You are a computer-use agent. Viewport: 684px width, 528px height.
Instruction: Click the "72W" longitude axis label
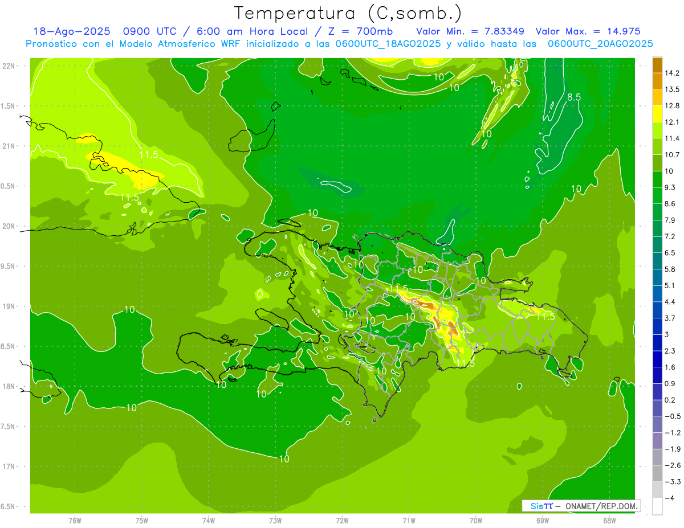[x=342, y=520]
